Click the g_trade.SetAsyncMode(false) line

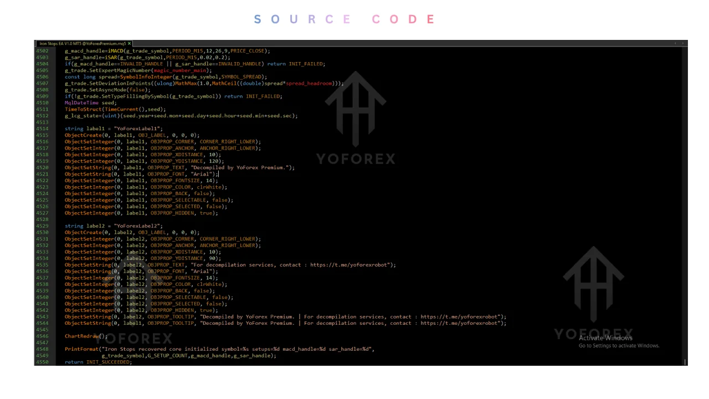[x=107, y=90]
